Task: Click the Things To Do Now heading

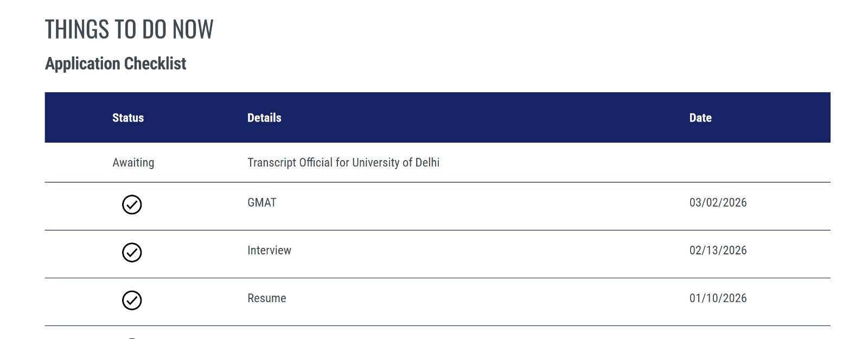Action: tap(129, 29)
